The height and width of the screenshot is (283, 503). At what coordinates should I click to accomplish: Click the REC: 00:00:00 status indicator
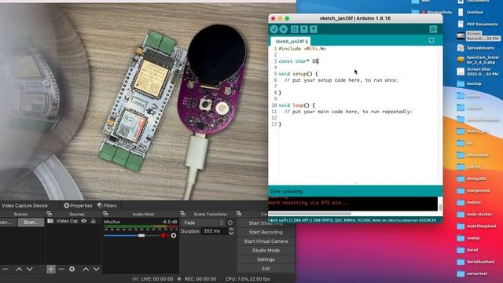tap(196, 279)
